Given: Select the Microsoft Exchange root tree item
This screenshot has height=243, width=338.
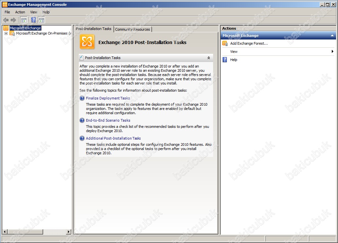Looking at the screenshot, I should pos(25,28).
